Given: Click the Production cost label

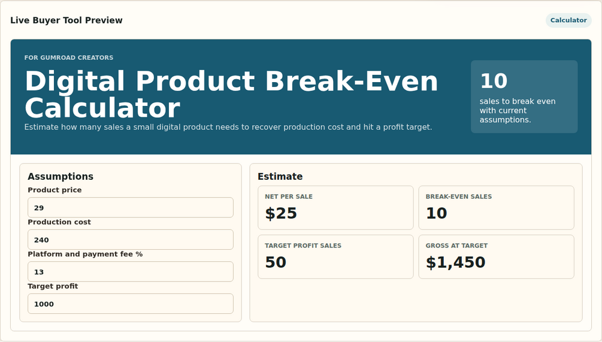Looking at the screenshot, I should [x=59, y=222].
